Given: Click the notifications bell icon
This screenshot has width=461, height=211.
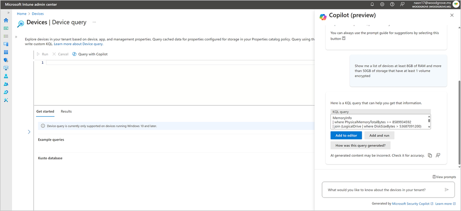Looking at the screenshot, I should point(373,4).
